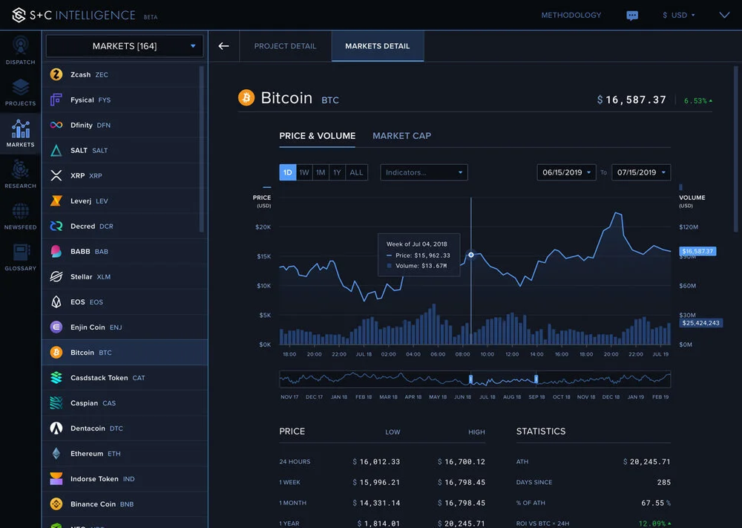The width and height of the screenshot is (742, 528).
Task: Open the USD currency dropdown
Action: tap(679, 15)
